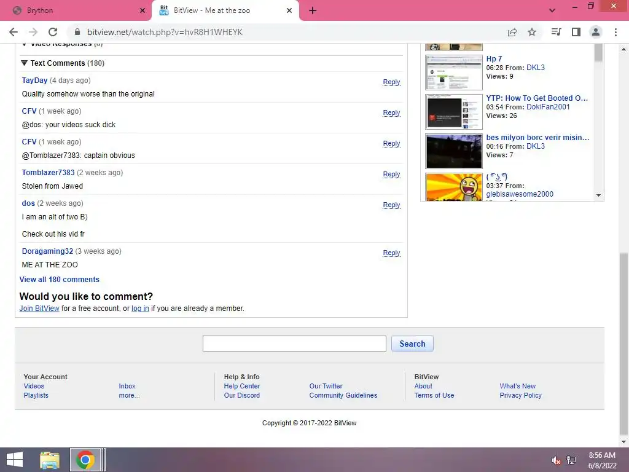Select the BitView - Me at the zoo tab
The width and height of the screenshot is (629, 472).
(225, 10)
